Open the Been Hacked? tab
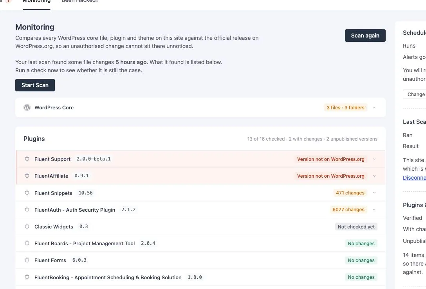The width and height of the screenshot is (426, 289). coord(79,2)
